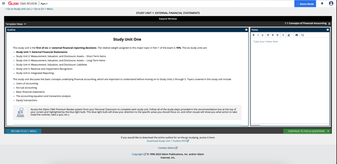Click Return to SU 1 Menu button
The width and height of the screenshot is (337, 164).
tap(23, 131)
